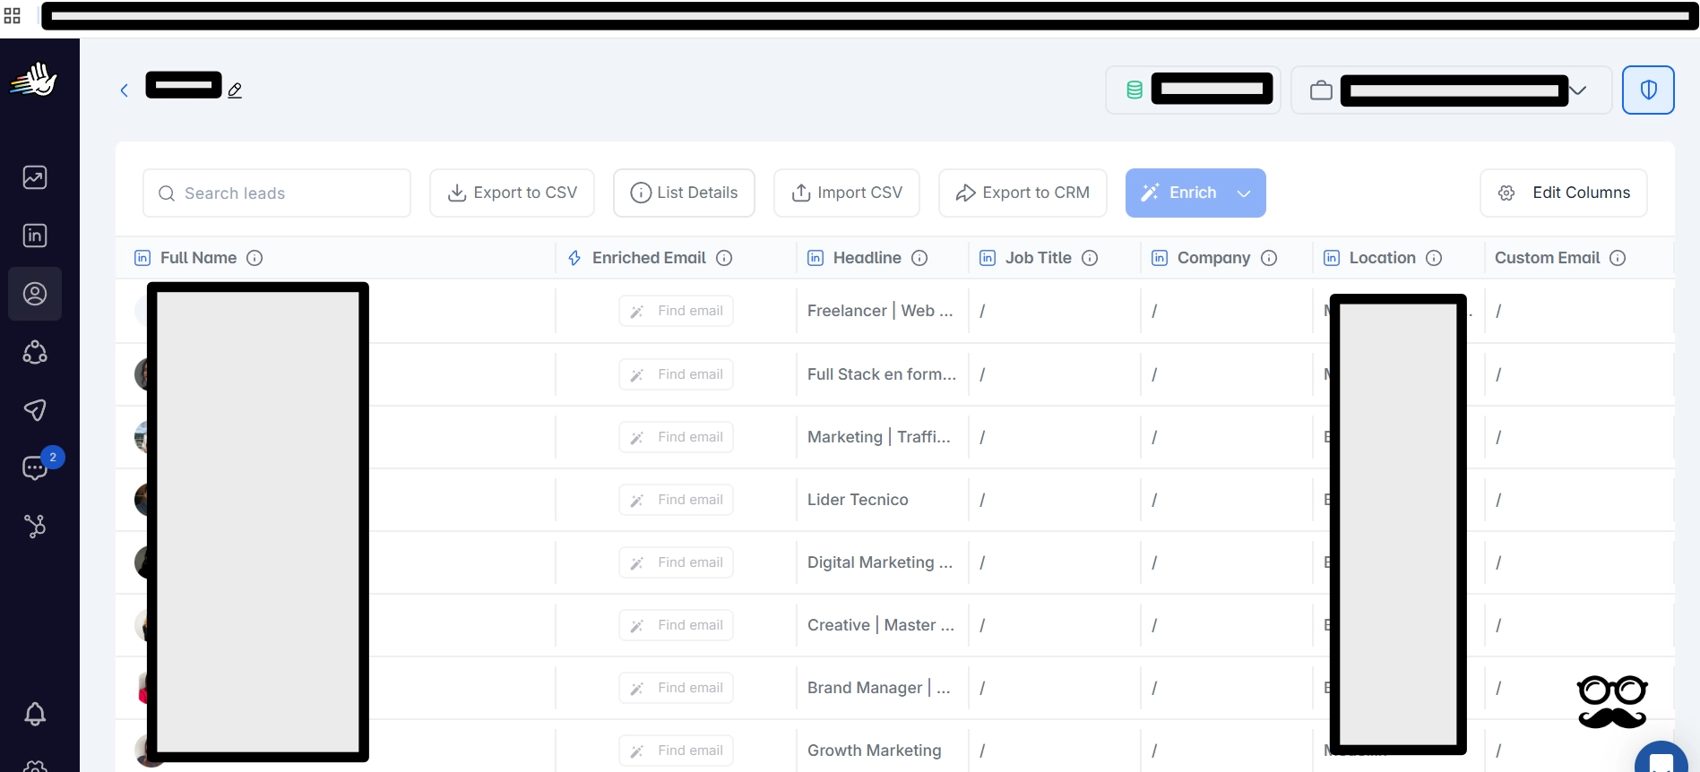Image resolution: width=1700 pixels, height=772 pixels.
Task: Click the Custom Email column header
Action: [x=1547, y=258]
